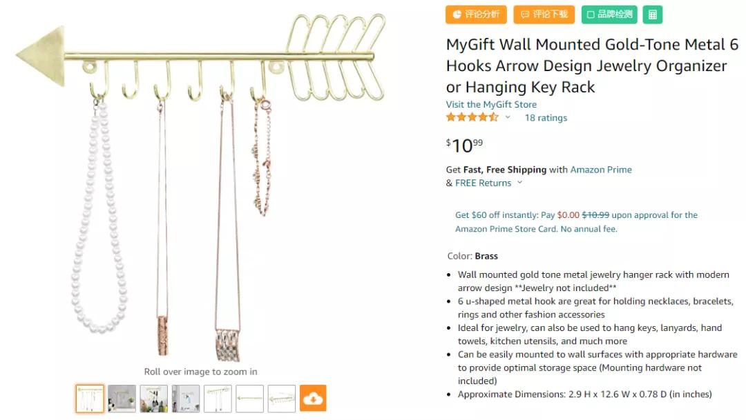Click the Amazon Prime Store Card link
The image size is (746, 420).
(x=499, y=228)
